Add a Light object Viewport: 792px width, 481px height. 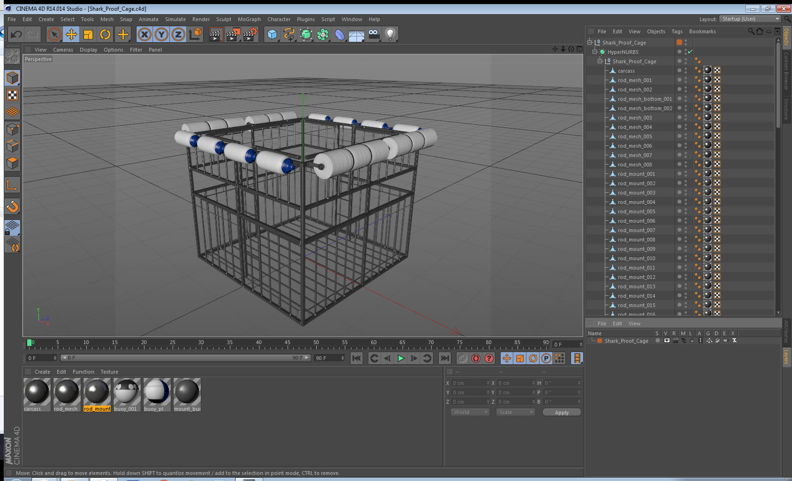(390, 34)
